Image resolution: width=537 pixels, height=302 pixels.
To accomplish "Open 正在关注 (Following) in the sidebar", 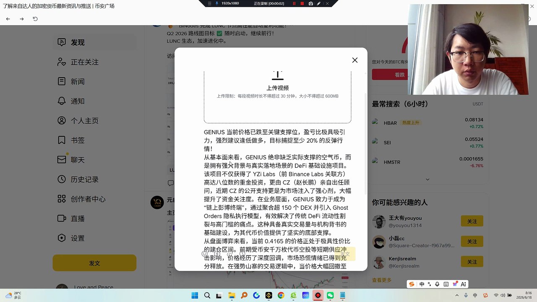I will coord(94,62).
